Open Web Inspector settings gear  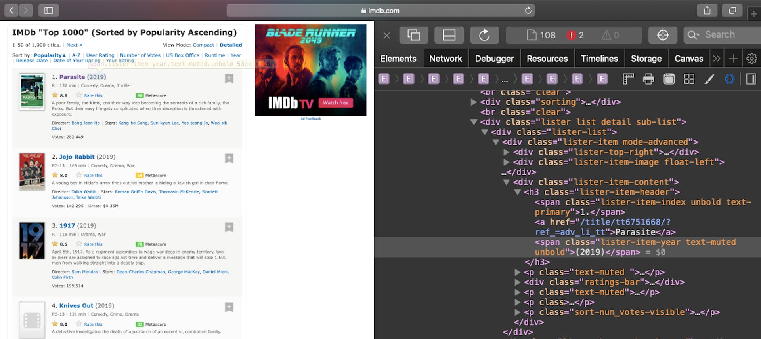(751, 59)
